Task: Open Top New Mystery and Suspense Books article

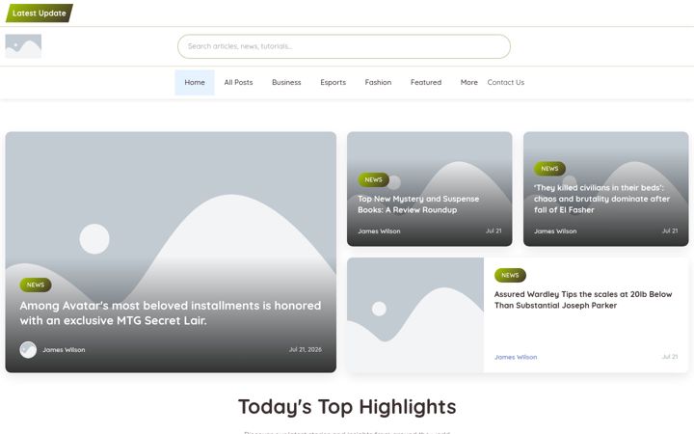Action: tap(418, 204)
